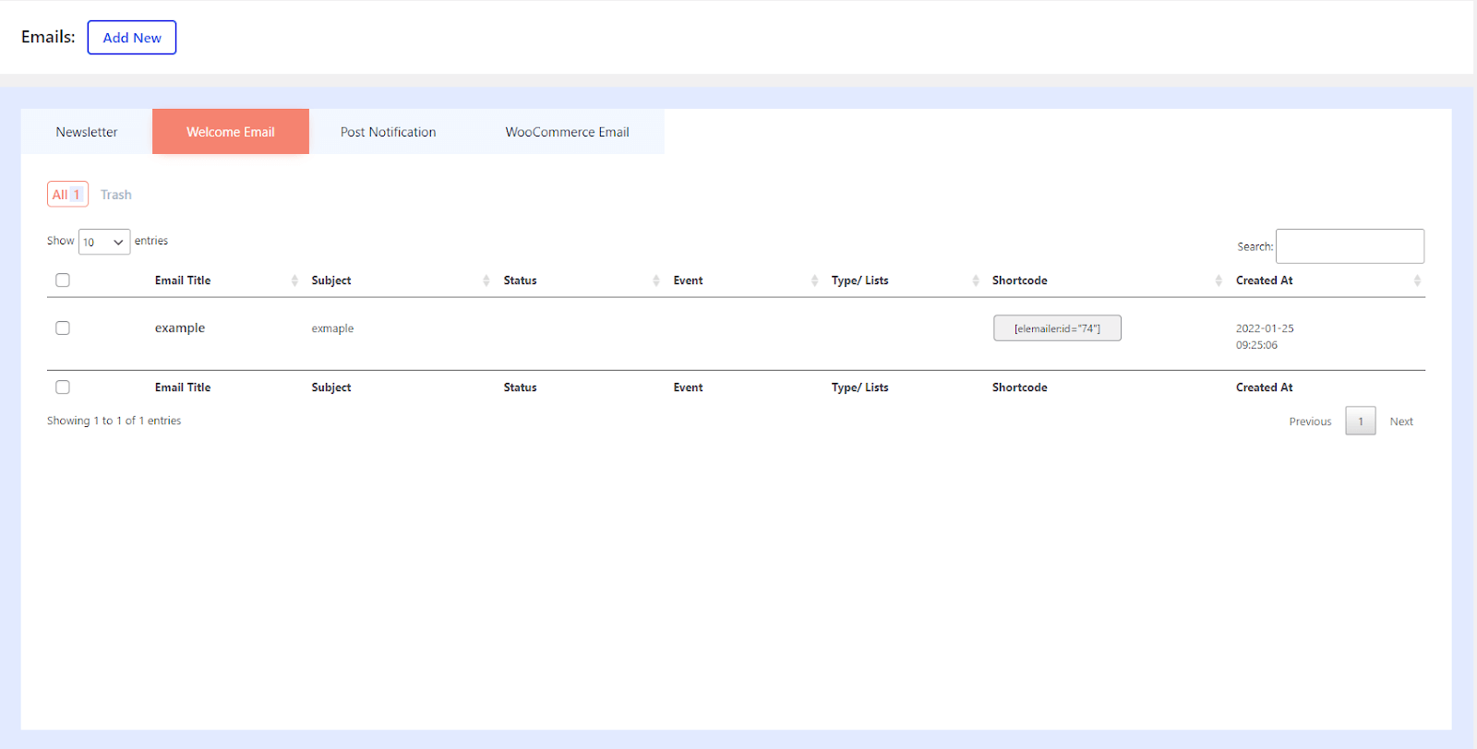Focus the Search input field

(x=1350, y=246)
